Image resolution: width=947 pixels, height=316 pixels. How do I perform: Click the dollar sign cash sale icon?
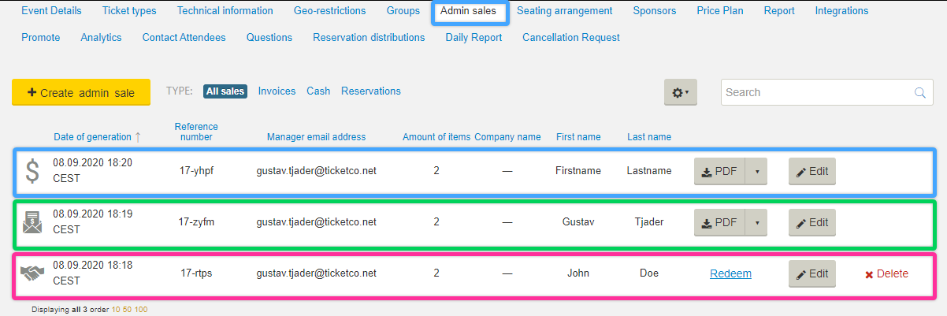32,171
